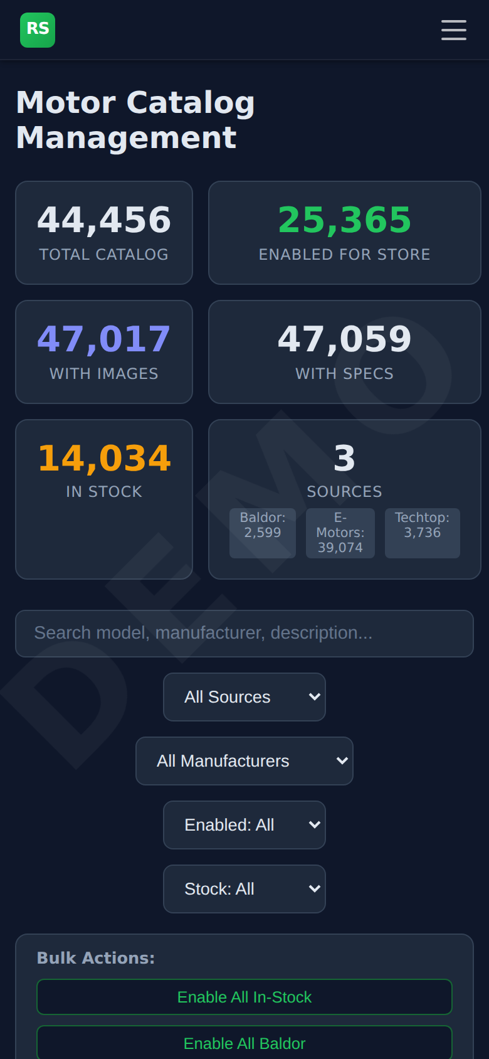Viewport: 489px width, 1059px height.
Task: Click the Enable All Baldor button
Action: 244,1043
